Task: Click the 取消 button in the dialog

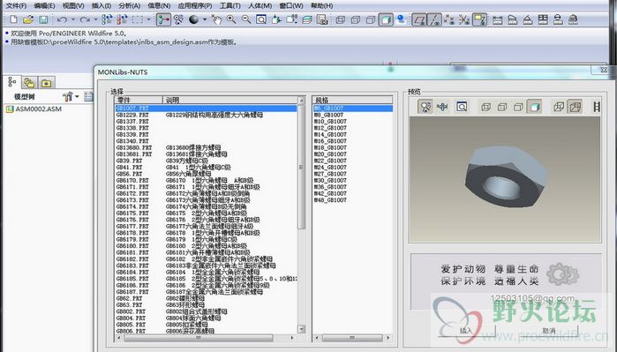Action: pyautogui.click(x=549, y=331)
